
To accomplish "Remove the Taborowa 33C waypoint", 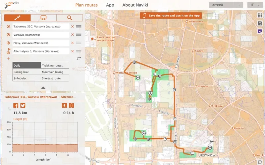I will pos(73,26).
